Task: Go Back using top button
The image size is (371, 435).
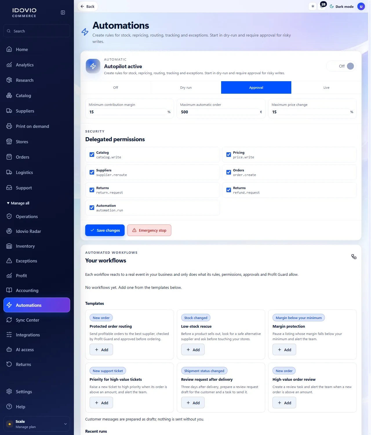Action: click(x=88, y=6)
